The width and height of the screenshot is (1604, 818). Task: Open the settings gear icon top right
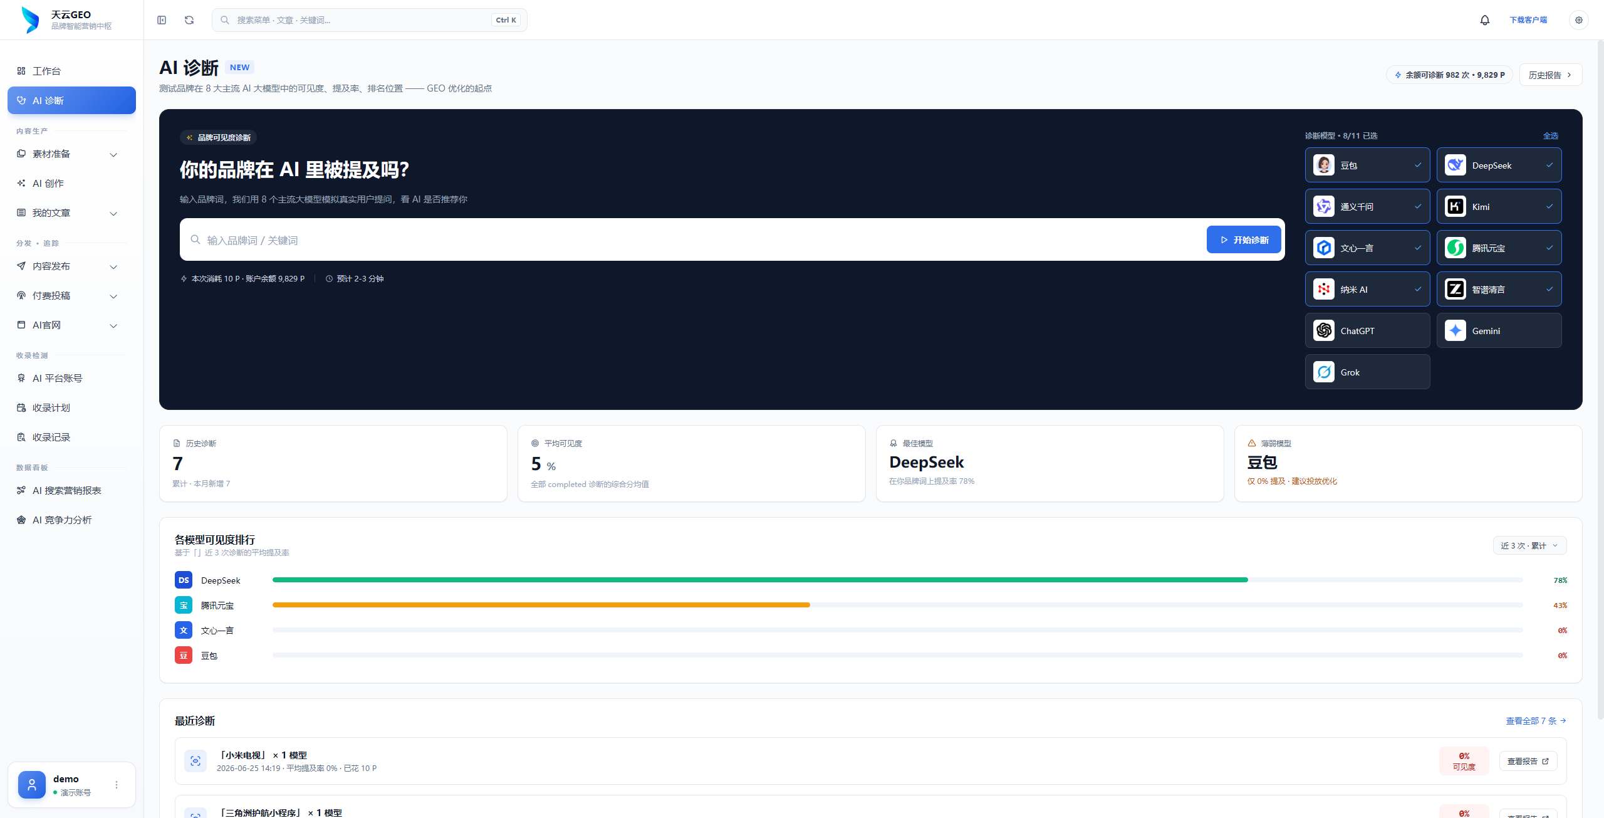pyautogui.click(x=1579, y=20)
